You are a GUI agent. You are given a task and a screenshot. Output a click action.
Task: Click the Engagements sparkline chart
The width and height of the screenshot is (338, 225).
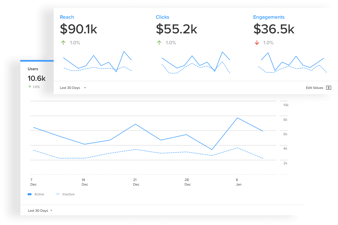(x=292, y=62)
